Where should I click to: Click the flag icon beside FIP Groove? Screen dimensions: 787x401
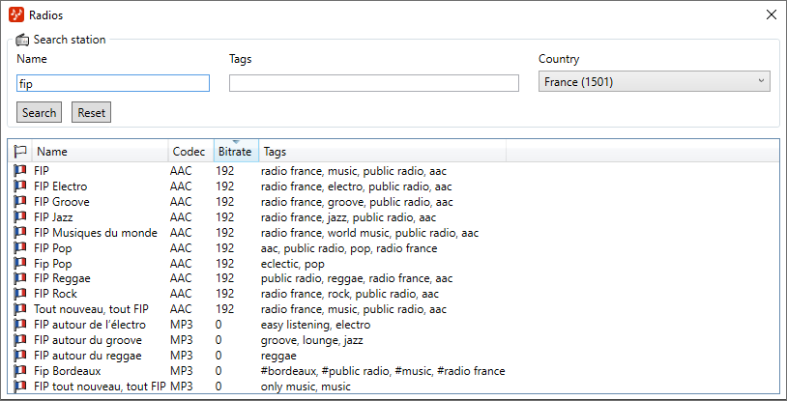tap(20, 202)
